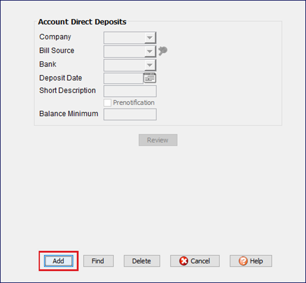Cancel using the red X button

(195, 261)
